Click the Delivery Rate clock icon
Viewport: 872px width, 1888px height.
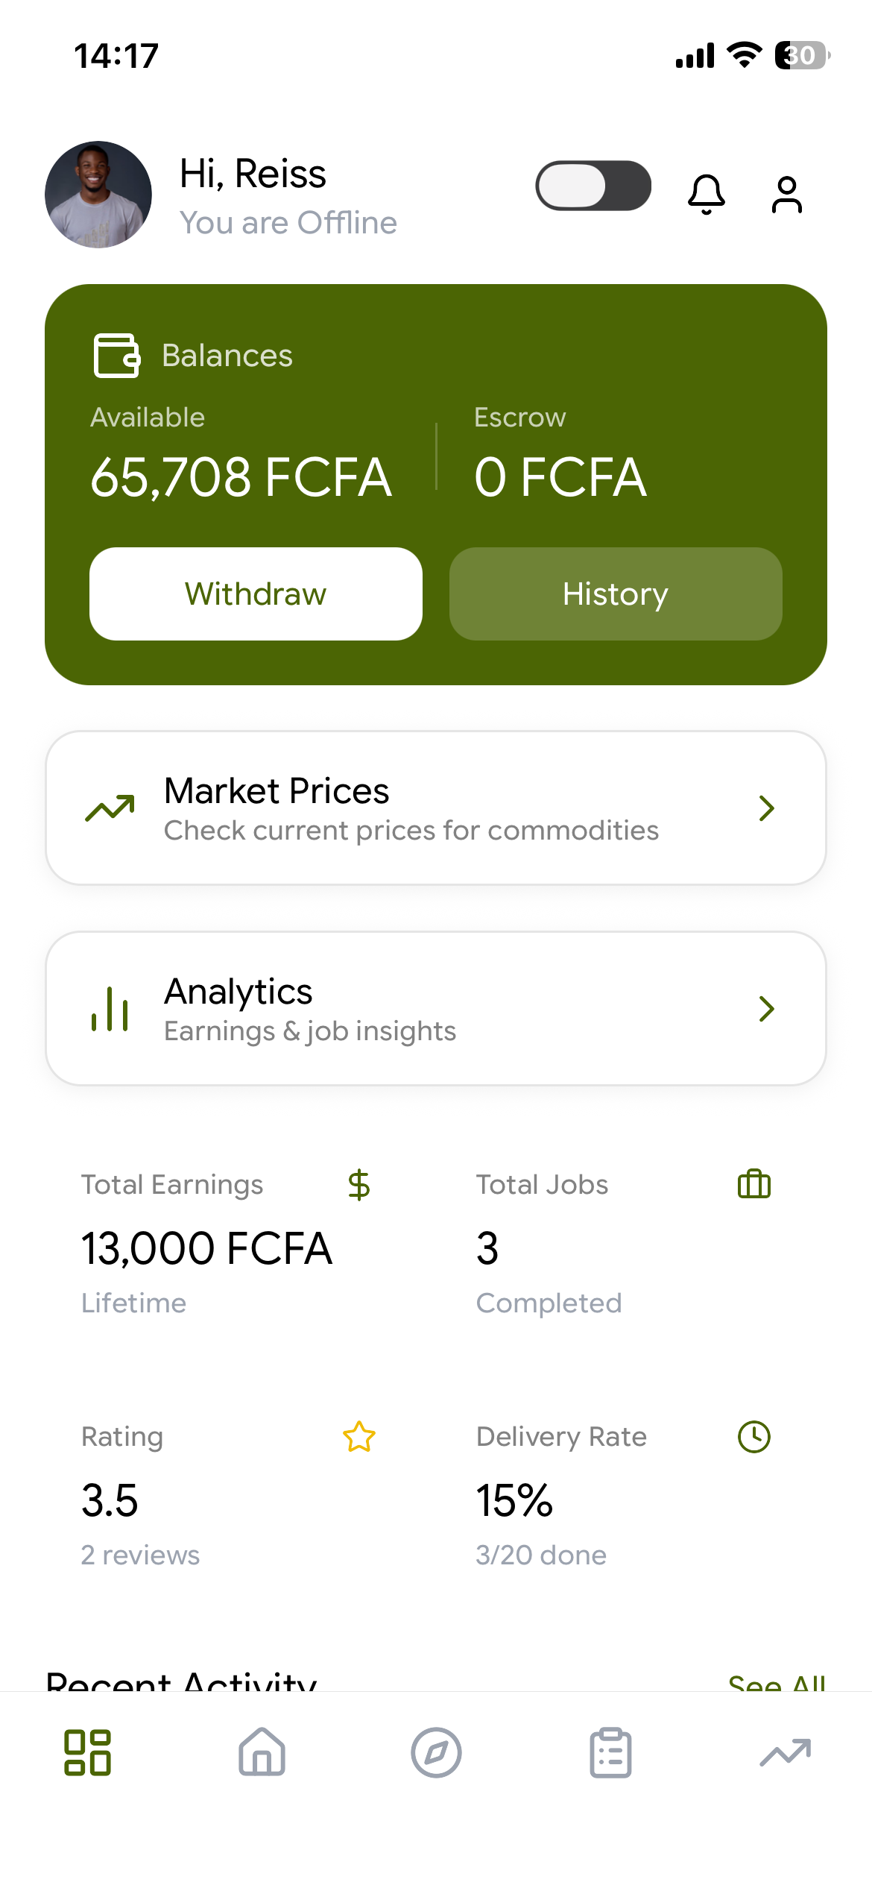coord(753,1437)
